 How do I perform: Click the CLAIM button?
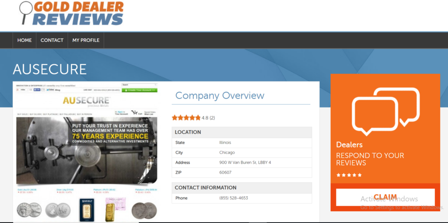[x=385, y=197]
